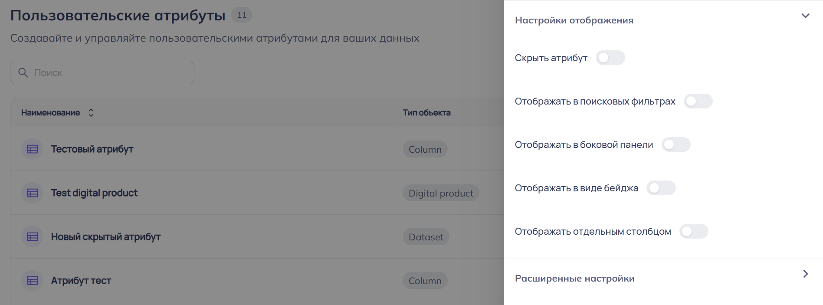This screenshot has height=305, width=823.
Task: Expand the Расширенные настройки chevron
Action: (805, 274)
